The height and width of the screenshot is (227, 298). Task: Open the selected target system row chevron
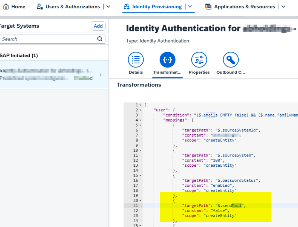pyautogui.click(x=100, y=75)
